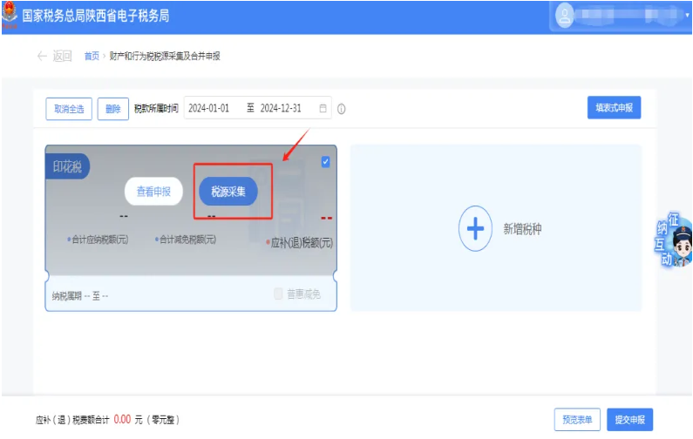This screenshot has height=439, width=693.
Task: Open the calendar picker icon
Action: [x=323, y=109]
